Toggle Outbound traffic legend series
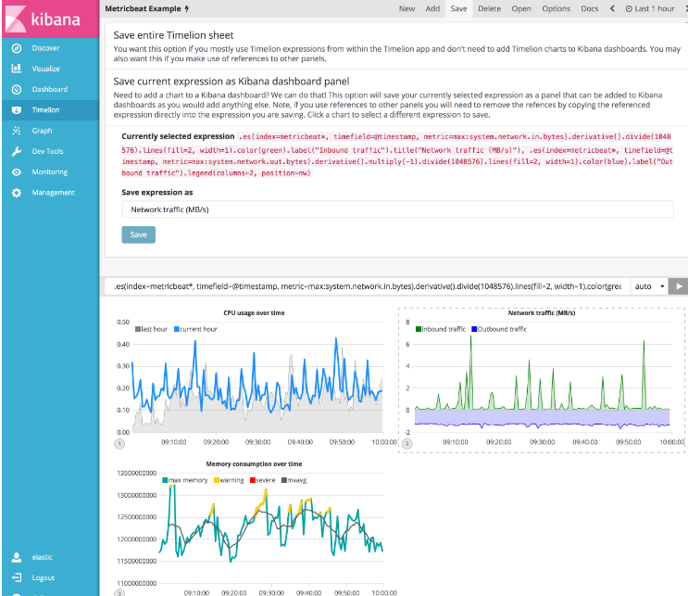 coord(502,329)
